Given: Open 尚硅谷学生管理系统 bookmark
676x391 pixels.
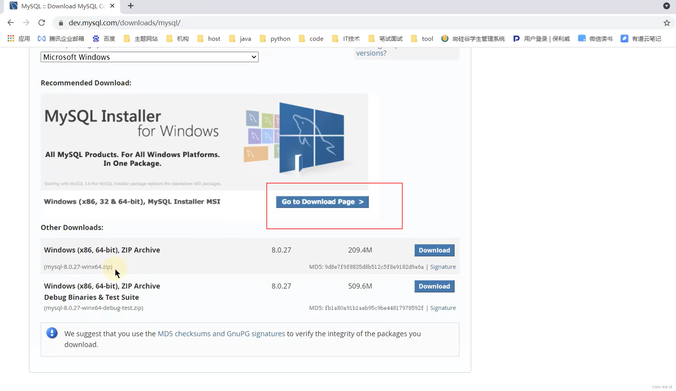Looking at the screenshot, I should pos(473,39).
